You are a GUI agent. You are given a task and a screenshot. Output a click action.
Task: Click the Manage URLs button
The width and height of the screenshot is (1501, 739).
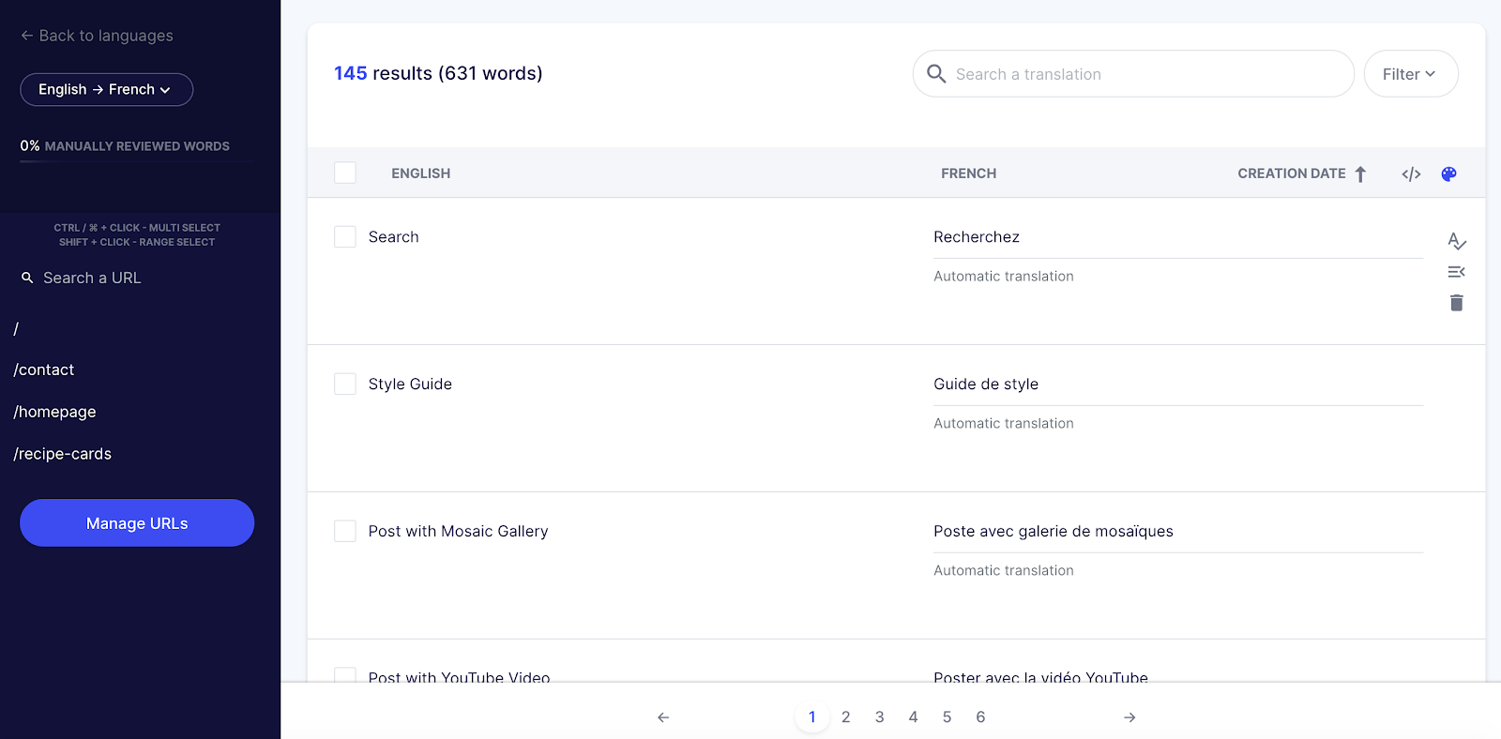(x=137, y=522)
